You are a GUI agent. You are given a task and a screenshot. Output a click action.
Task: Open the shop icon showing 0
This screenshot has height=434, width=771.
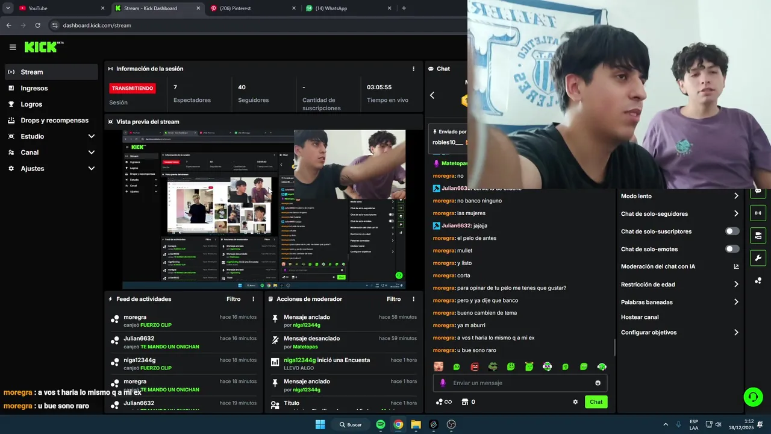(x=468, y=402)
